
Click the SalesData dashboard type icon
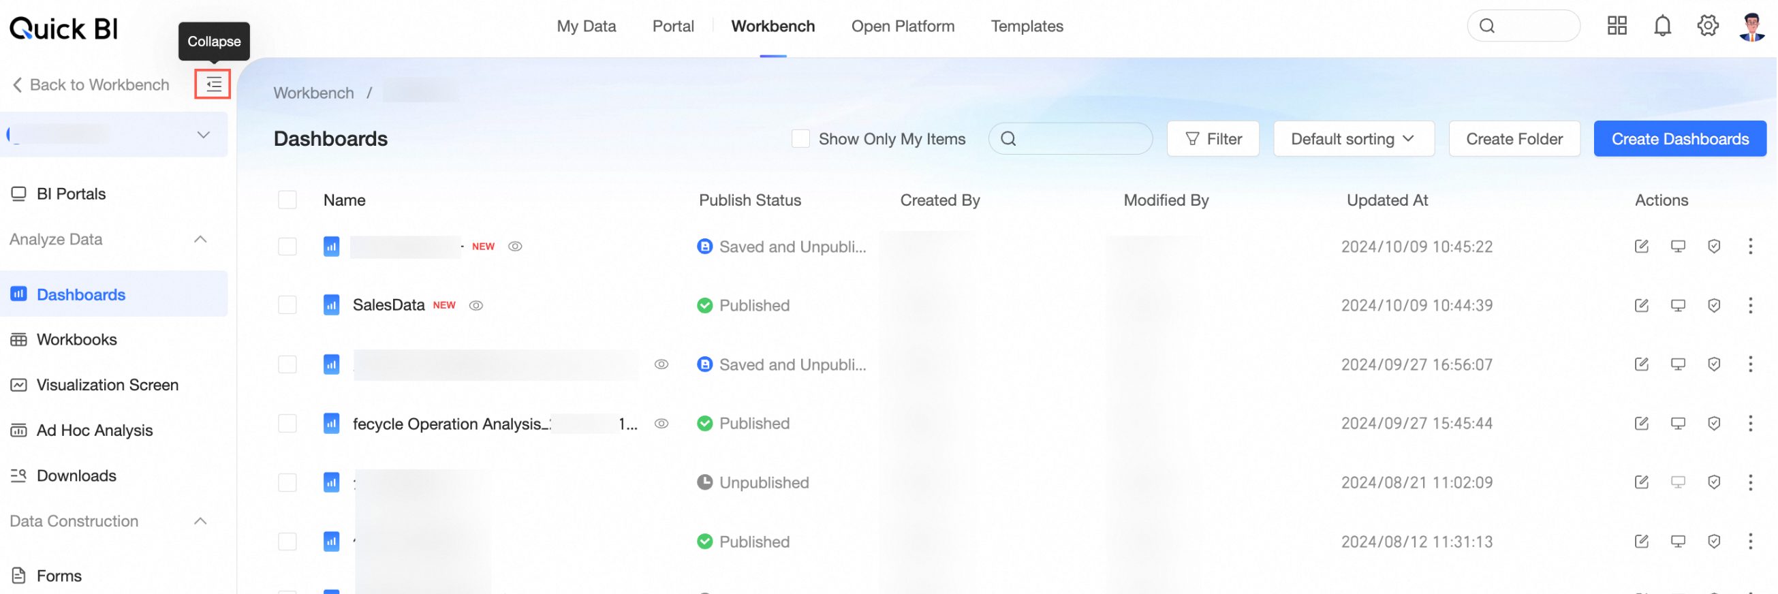click(331, 305)
